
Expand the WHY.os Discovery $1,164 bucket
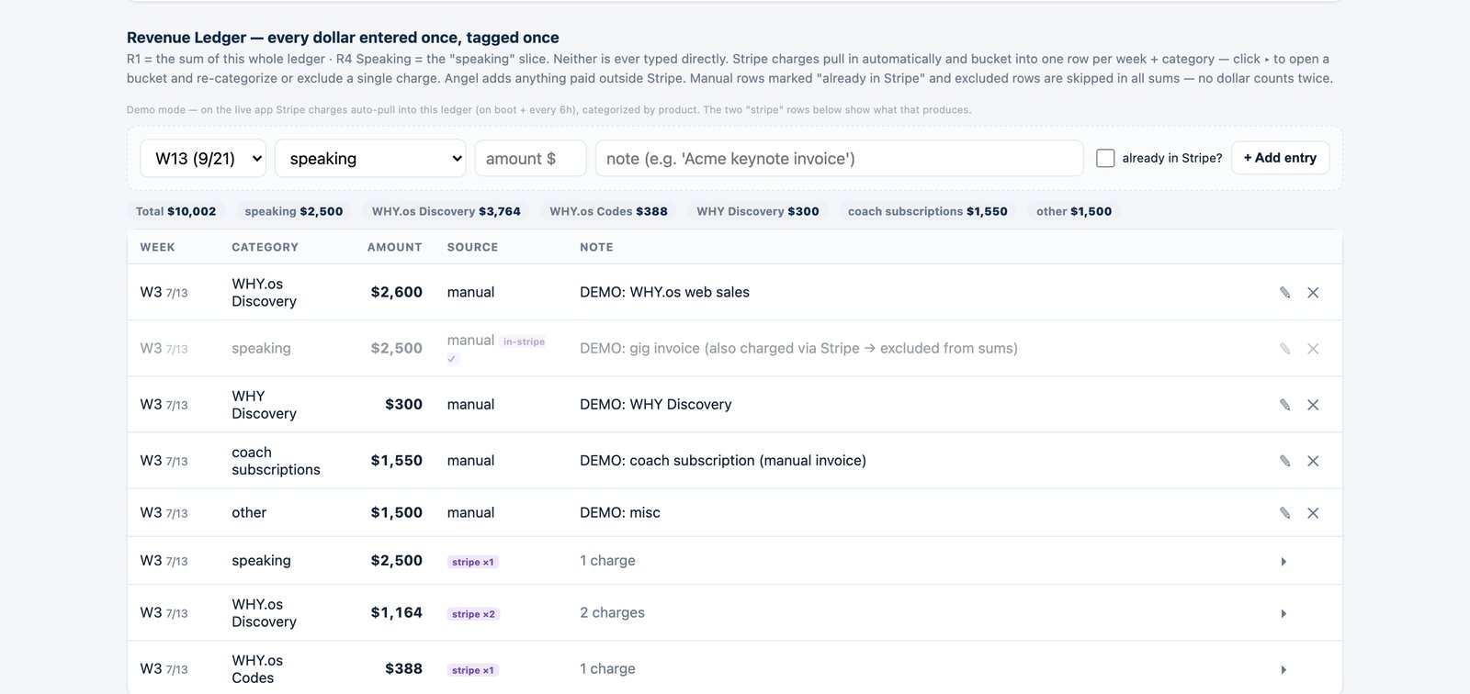click(x=1283, y=614)
